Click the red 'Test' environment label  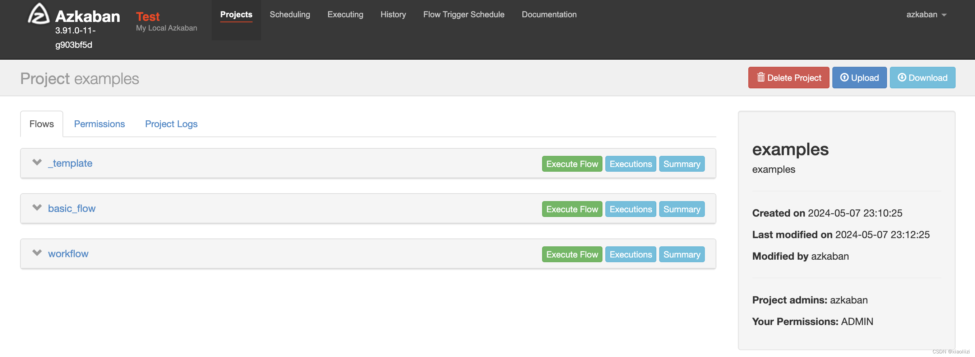coord(148,17)
